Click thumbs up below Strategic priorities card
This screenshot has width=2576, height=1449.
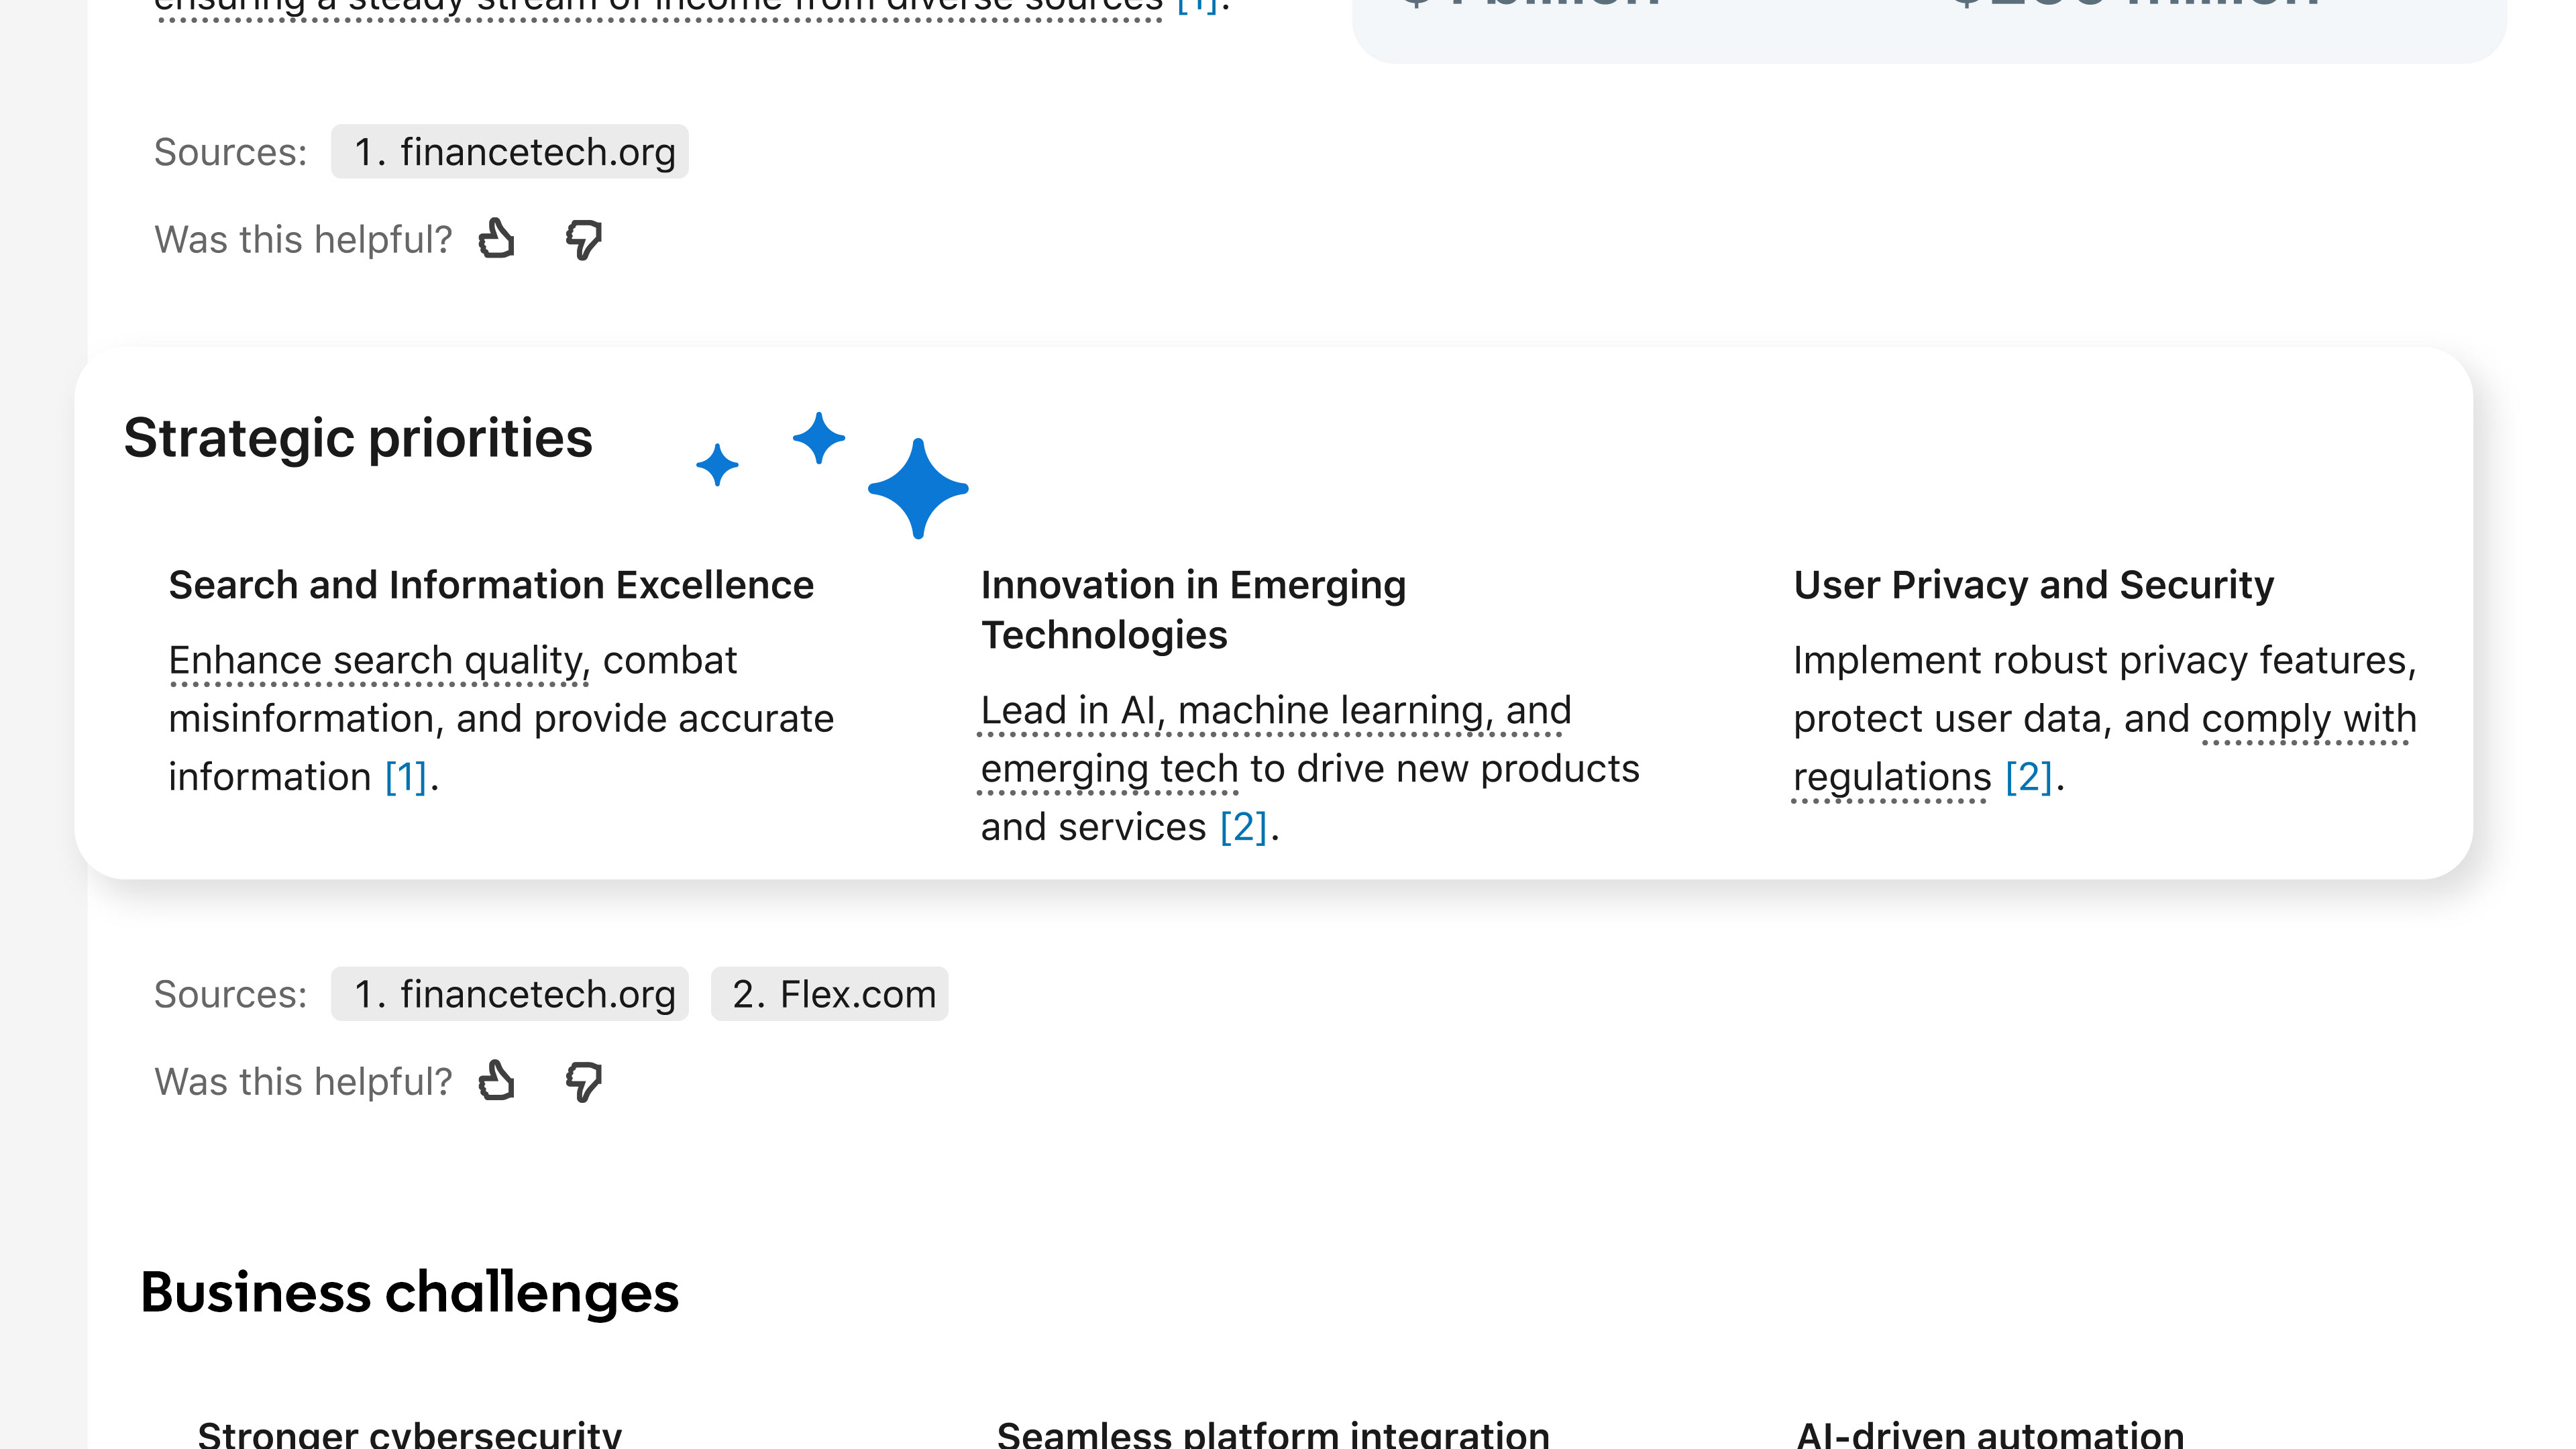point(497,1081)
